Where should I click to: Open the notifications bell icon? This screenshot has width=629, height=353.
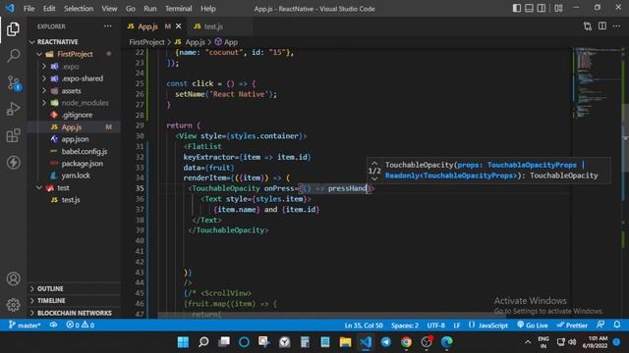(x=617, y=325)
